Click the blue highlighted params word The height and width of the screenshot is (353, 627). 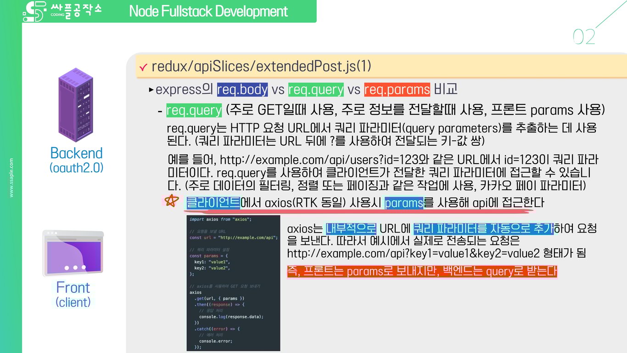404,202
